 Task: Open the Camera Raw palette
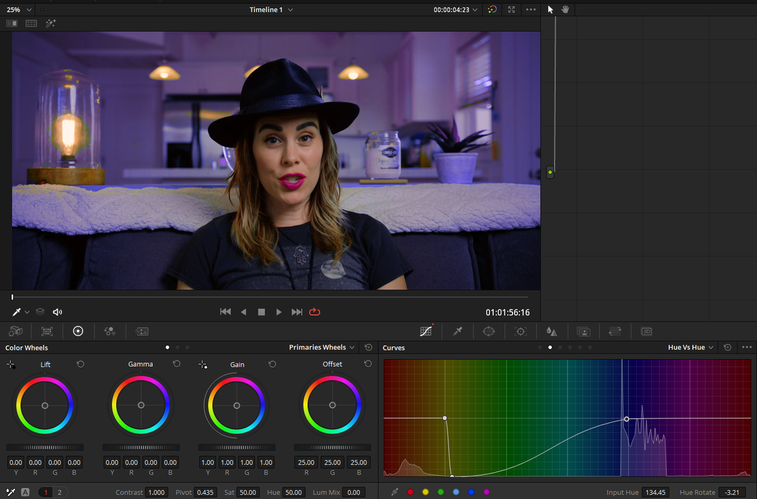(x=16, y=331)
